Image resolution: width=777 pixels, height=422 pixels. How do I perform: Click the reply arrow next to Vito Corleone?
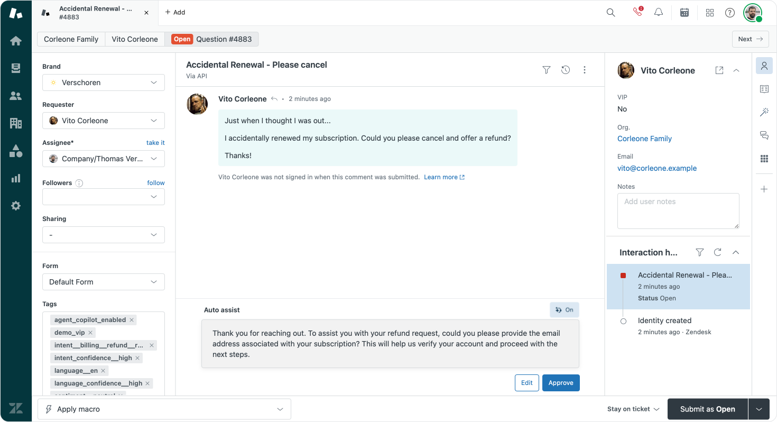274,99
